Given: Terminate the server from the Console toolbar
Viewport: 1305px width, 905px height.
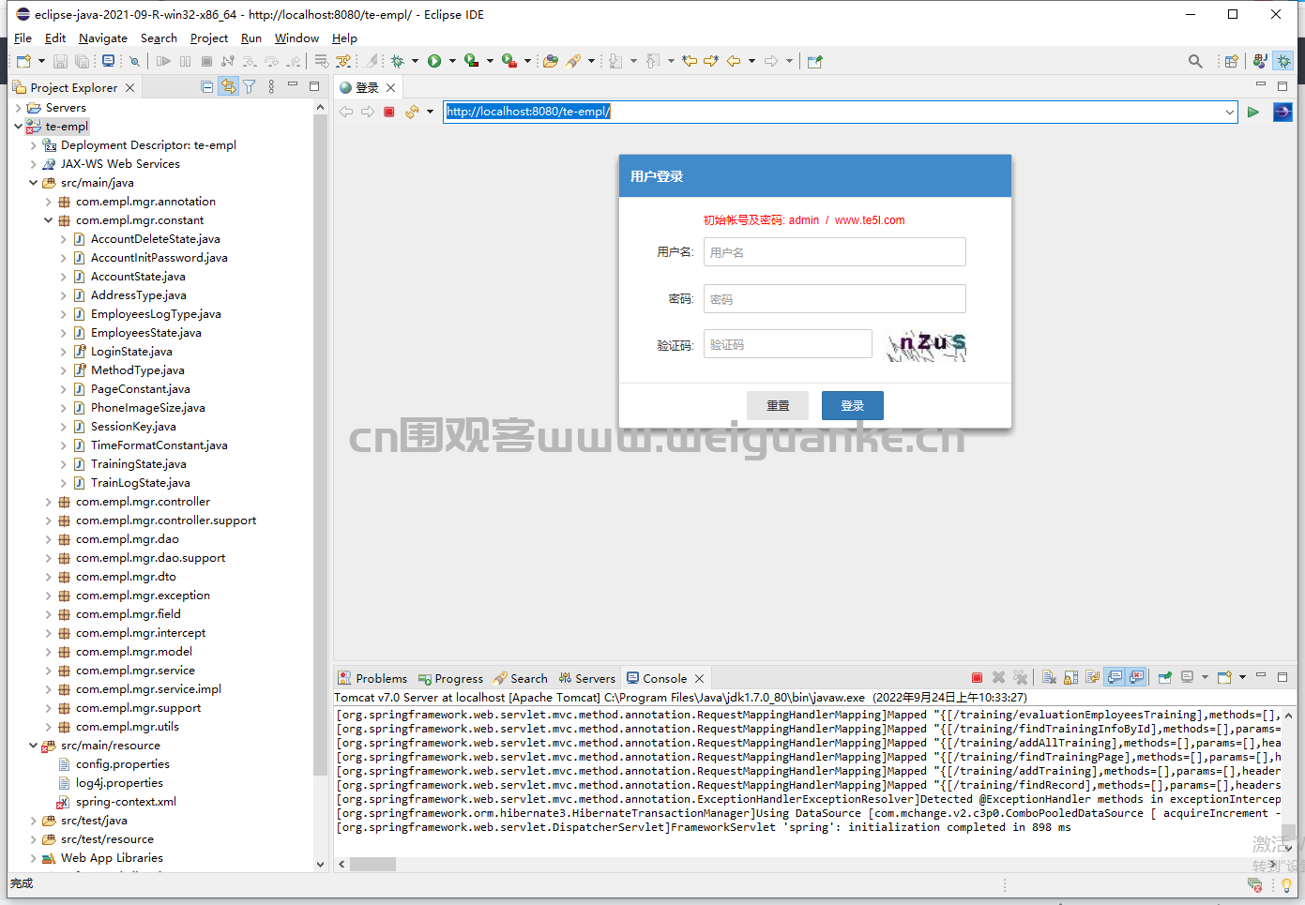Looking at the screenshot, I should coord(977,677).
